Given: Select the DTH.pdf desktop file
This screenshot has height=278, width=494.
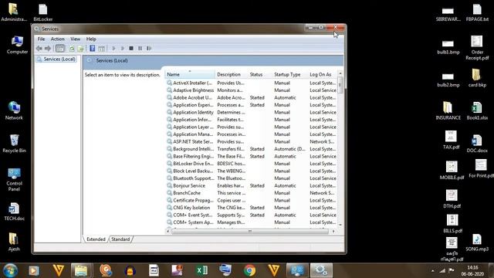Looking at the screenshot, I should [x=452, y=199].
